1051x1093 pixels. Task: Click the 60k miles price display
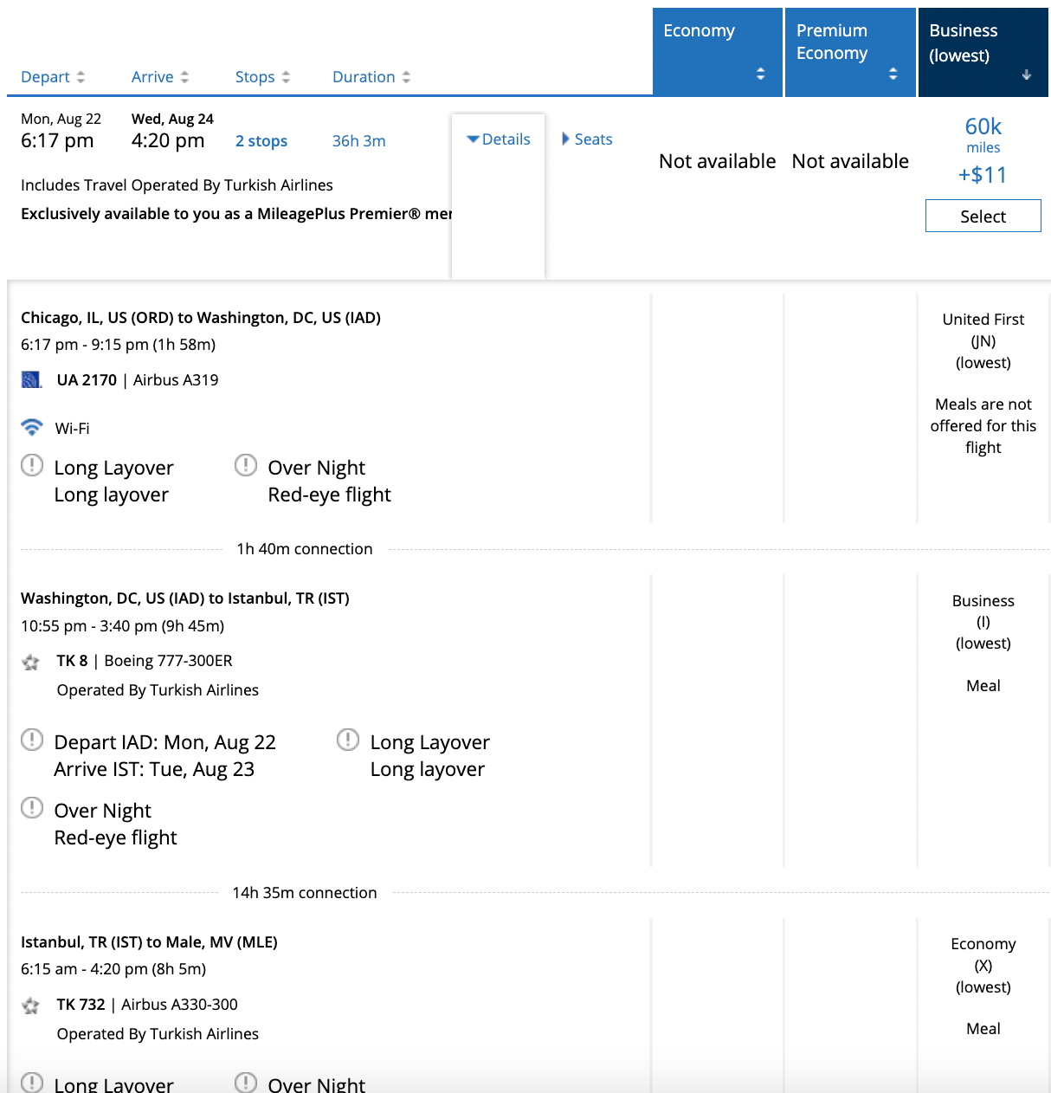[983, 126]
